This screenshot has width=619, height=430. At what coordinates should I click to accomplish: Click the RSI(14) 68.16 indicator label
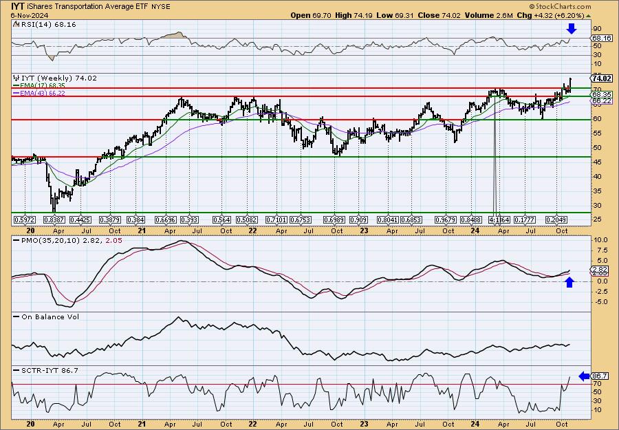click(47, 24)
